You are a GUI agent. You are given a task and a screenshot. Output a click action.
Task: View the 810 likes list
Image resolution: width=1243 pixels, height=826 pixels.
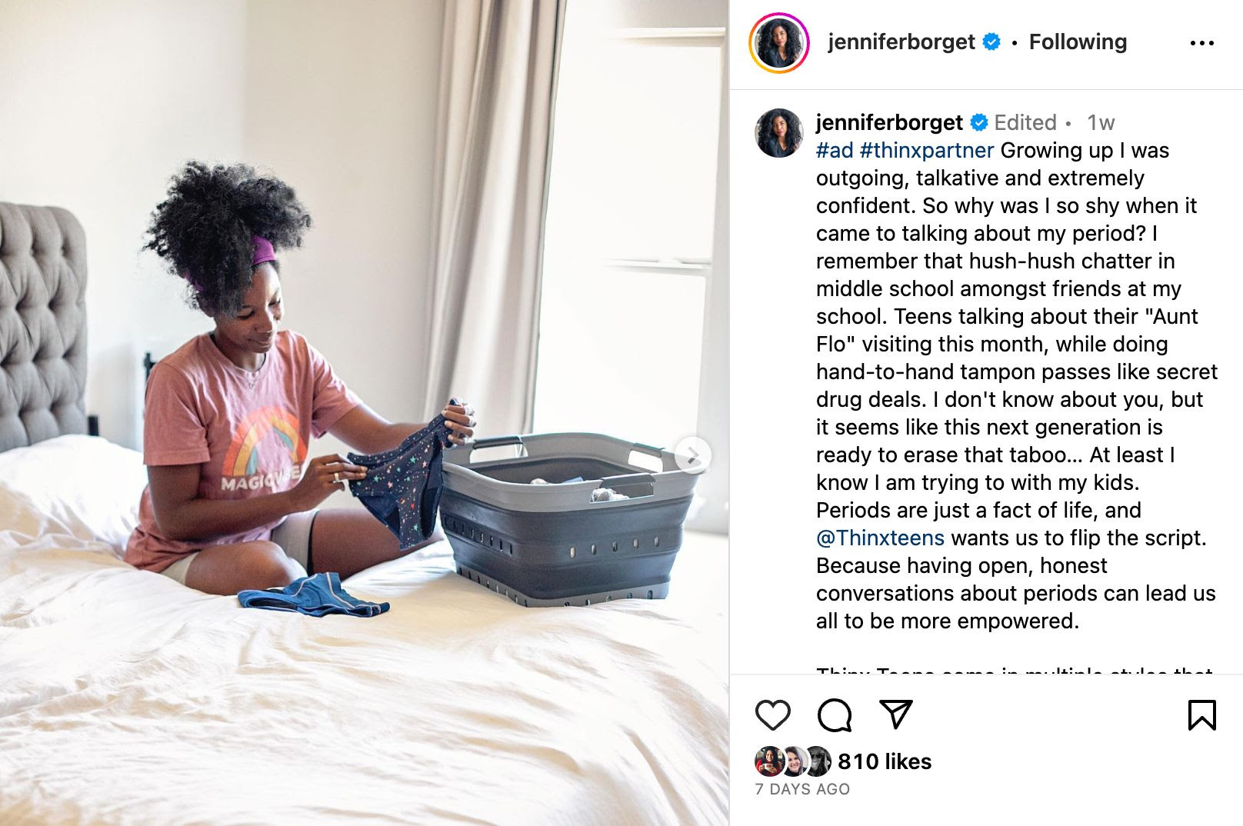click(x=885, y=761)
